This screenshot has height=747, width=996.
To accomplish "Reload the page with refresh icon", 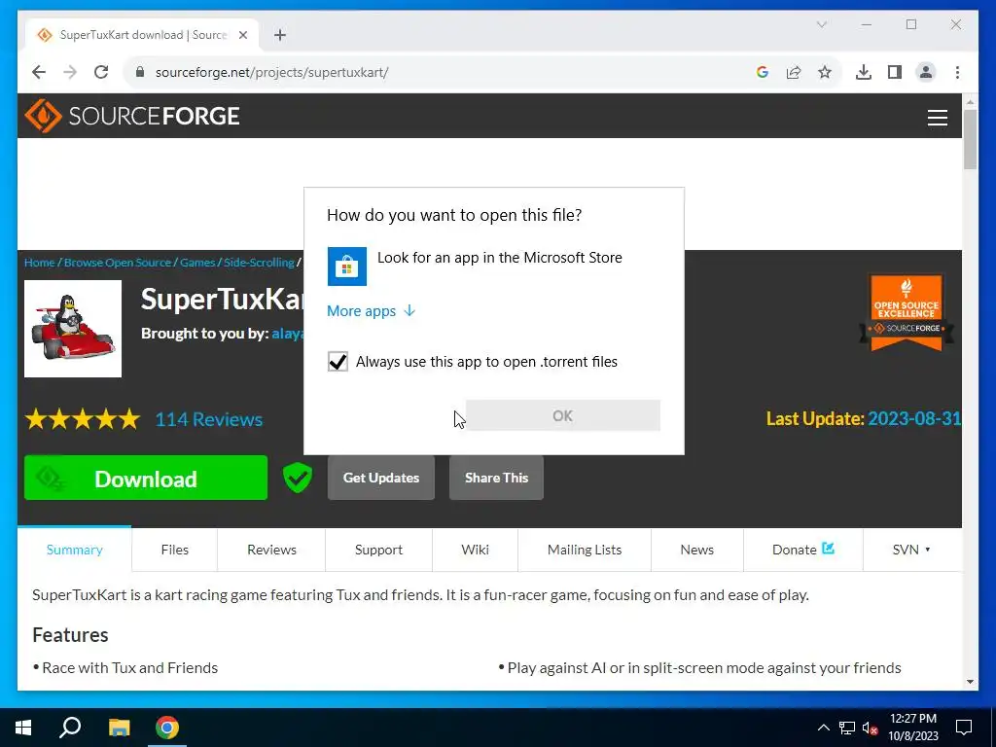I will [101, 72].
